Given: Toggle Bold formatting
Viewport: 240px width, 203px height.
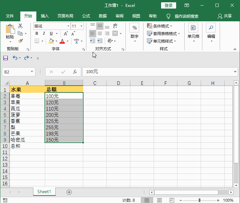Looking at the screenshot, I should click(x=37, y=33).
